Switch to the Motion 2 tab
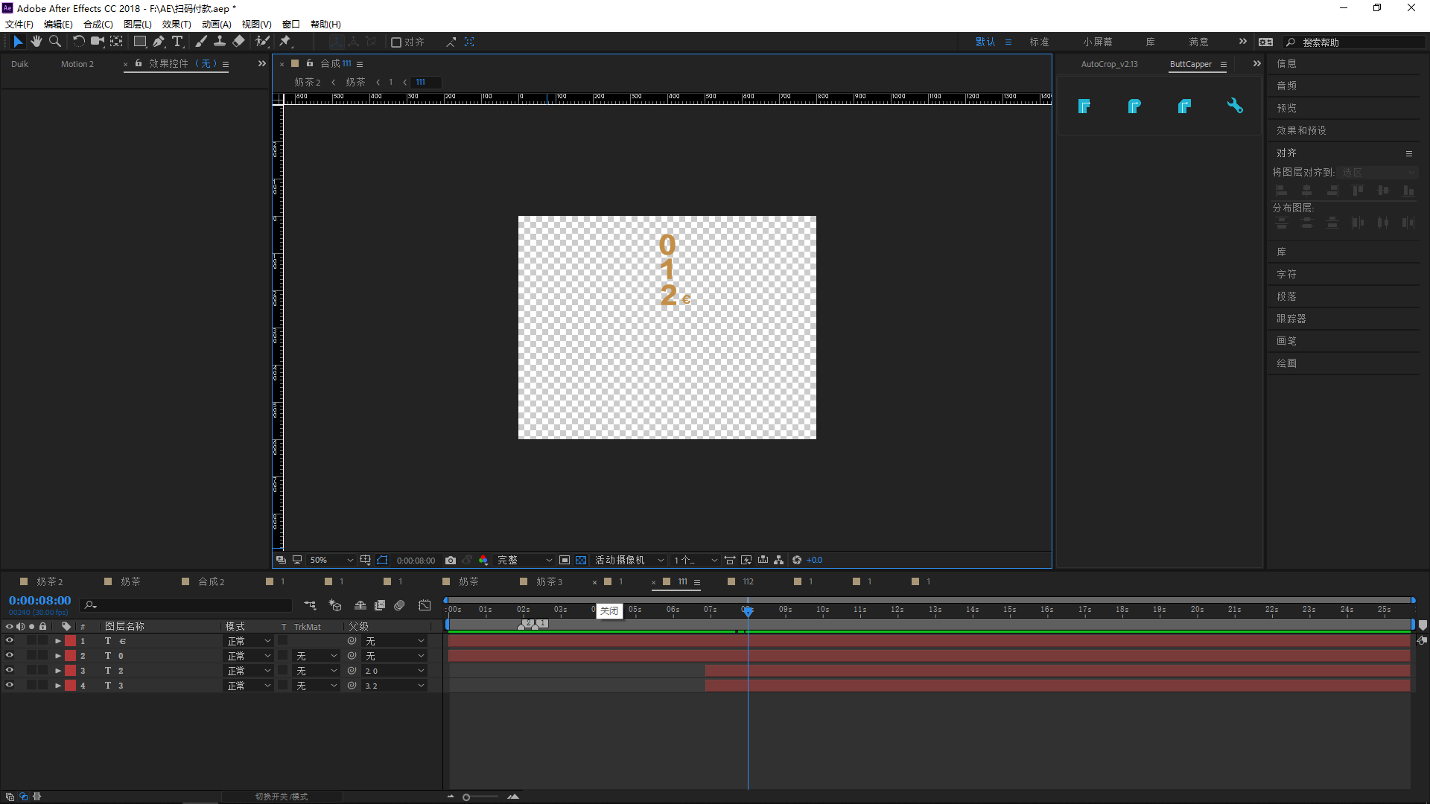1430x804 pixels. pos(77,64)
